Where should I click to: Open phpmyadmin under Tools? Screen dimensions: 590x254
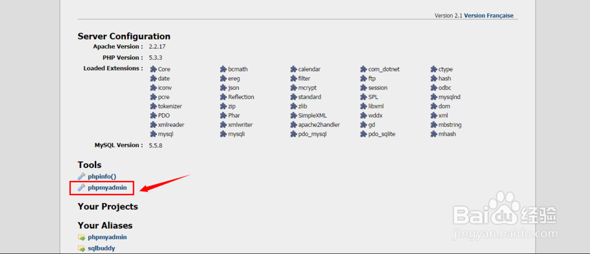[107, 187]
